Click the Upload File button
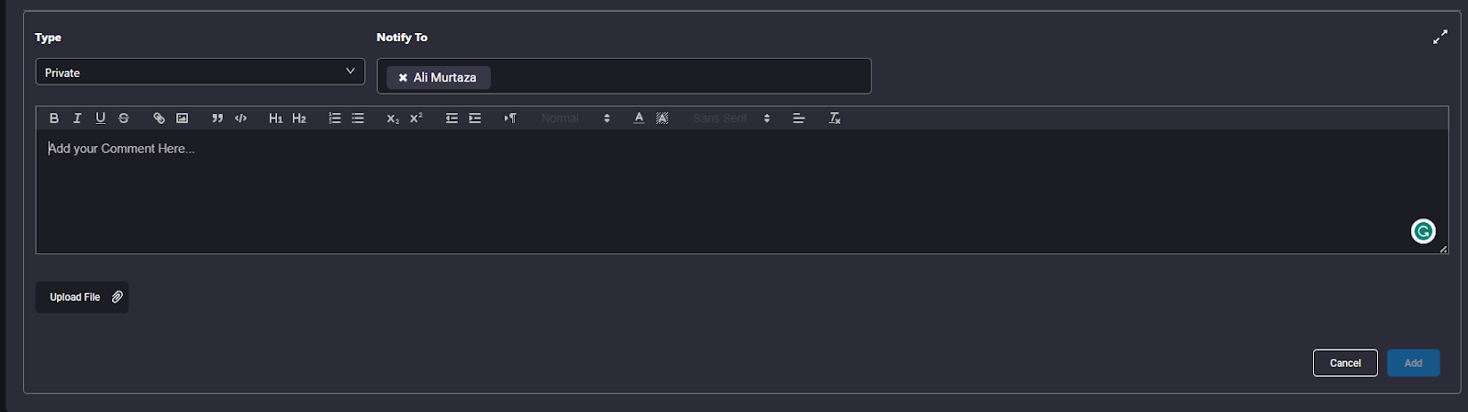The height and width of the screenshot is (412, 1468). coord(82,297)
